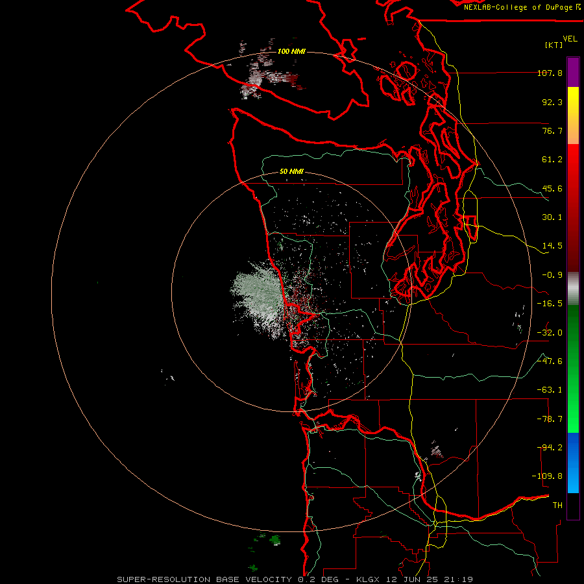The image size is (584, 584).
Task: Click the VEL legend title
Action: tap(570, 38)
